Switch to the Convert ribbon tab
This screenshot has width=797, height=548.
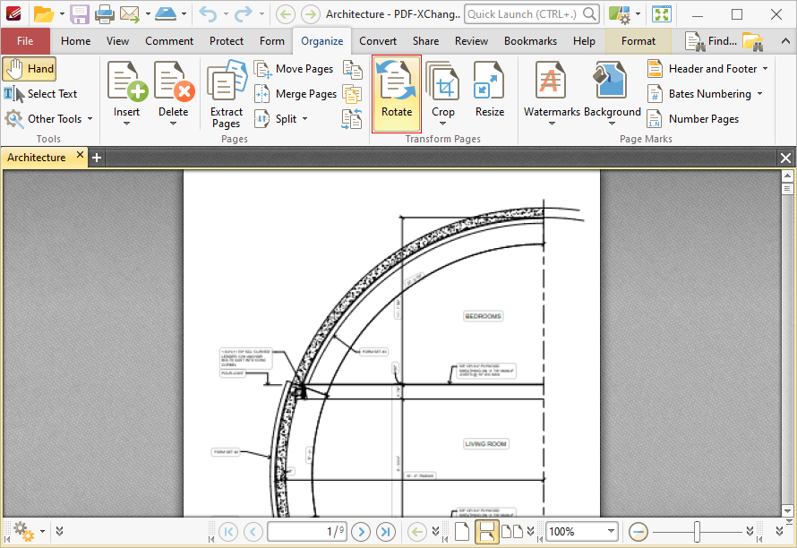point(377,40)
